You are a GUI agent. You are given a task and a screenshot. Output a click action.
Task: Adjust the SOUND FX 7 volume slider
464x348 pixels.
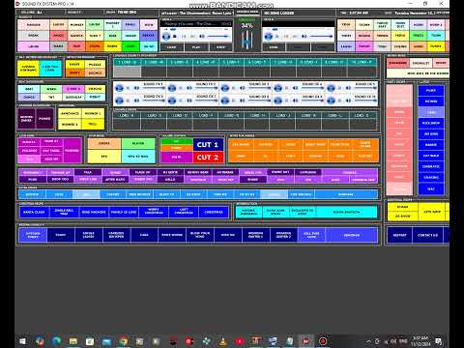click(206, 101)
